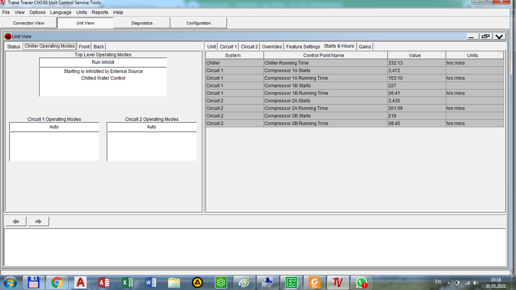The height and width of the screenshot is (290, 516).
Task: Click the right arrow navigation button
Action: [39, 221]
